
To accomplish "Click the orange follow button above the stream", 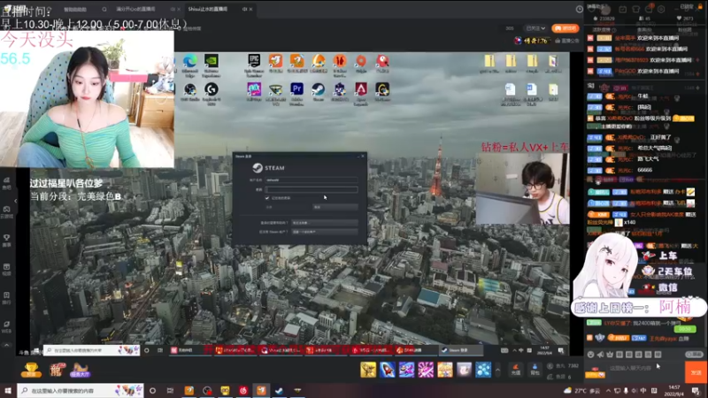I will coord(565,28).
